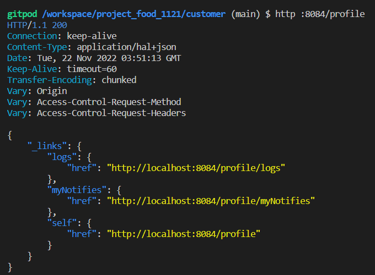Click the 'gitpod' prompt text
Image resolution: width=375 pixels, height=275 pixels.
[22, 14]
